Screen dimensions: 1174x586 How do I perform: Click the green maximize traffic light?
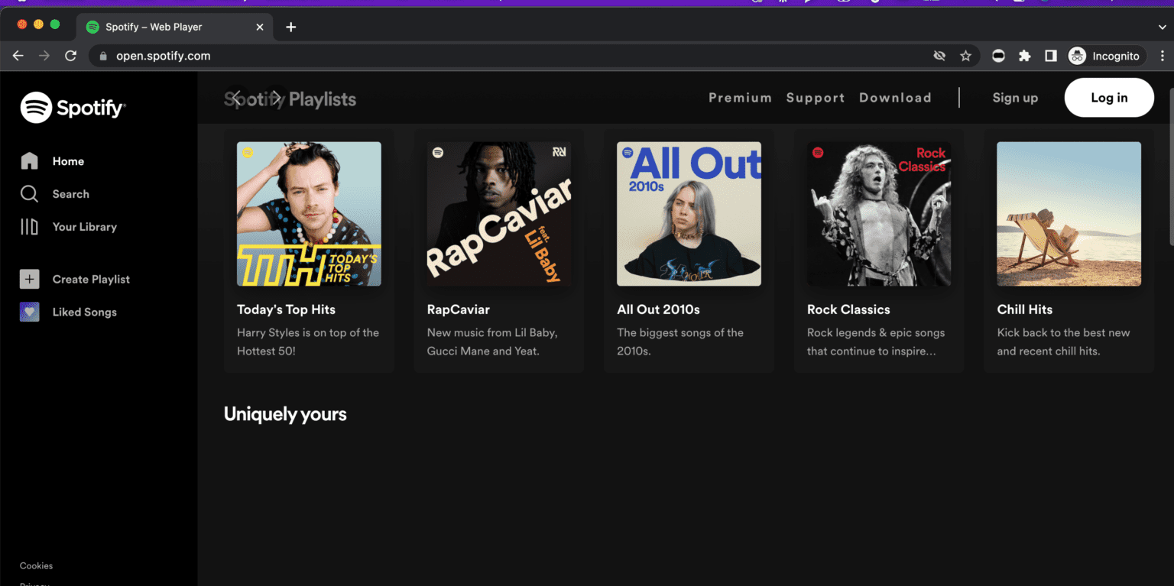coord(54,24)
